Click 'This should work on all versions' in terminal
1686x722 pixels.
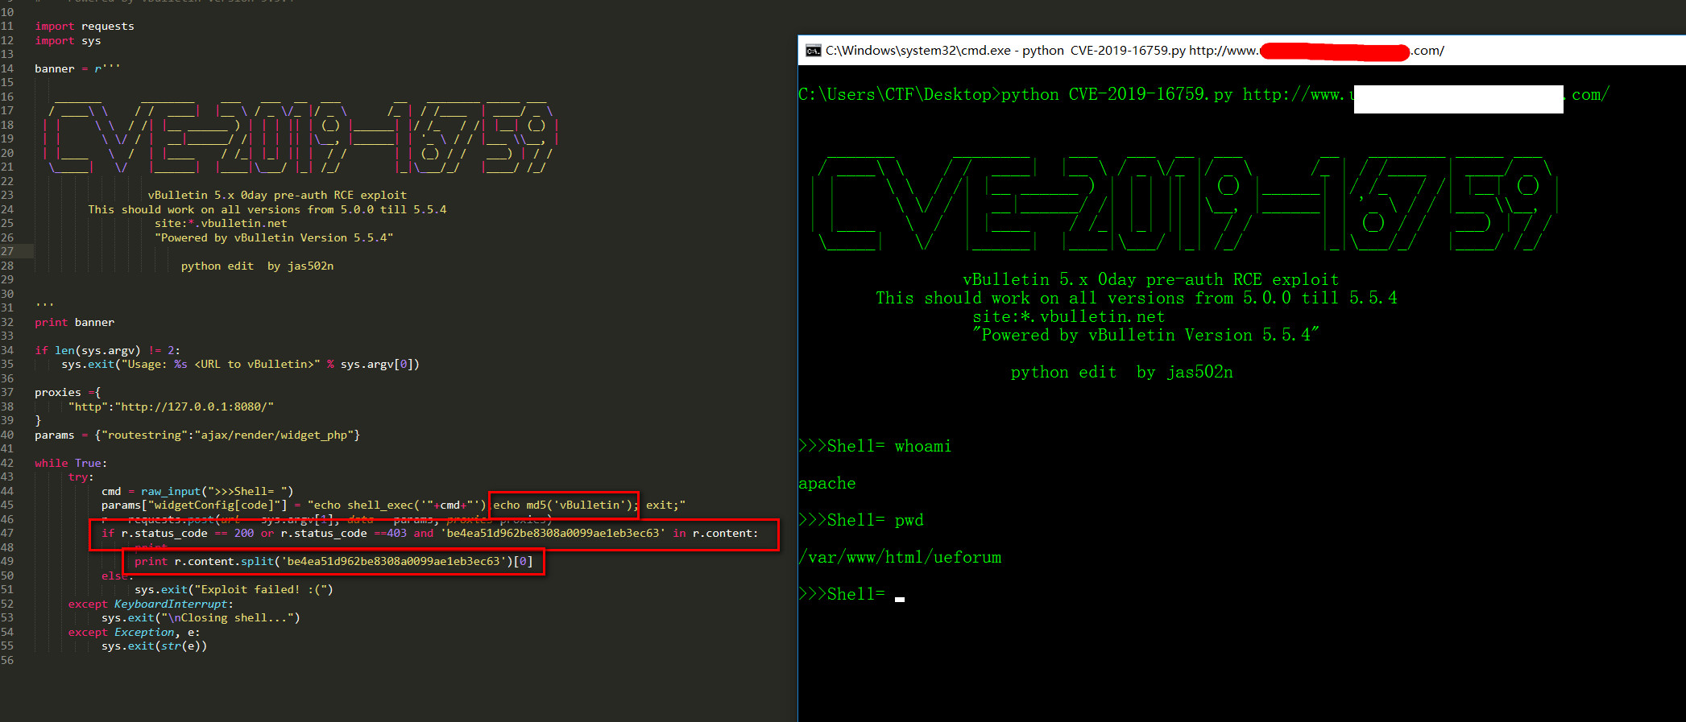1137,299
